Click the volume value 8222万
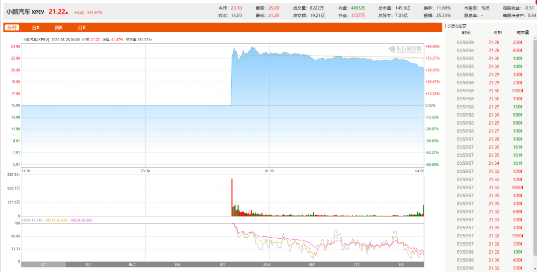 click(317, 8)
